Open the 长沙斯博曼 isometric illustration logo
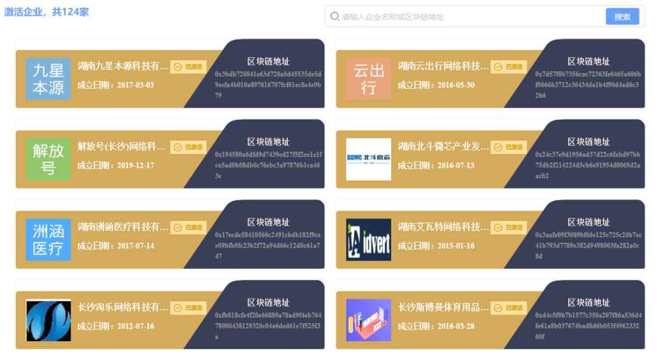The image size is (657, 362). (x=368, y=320)
